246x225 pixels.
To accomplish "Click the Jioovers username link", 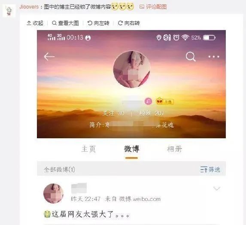I will click(29, 7).
